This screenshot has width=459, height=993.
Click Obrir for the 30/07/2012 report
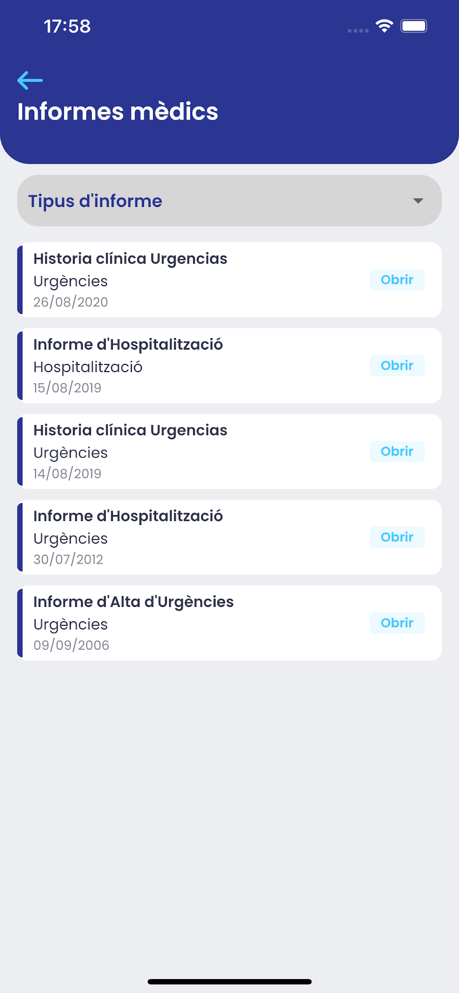pos(397,537)
